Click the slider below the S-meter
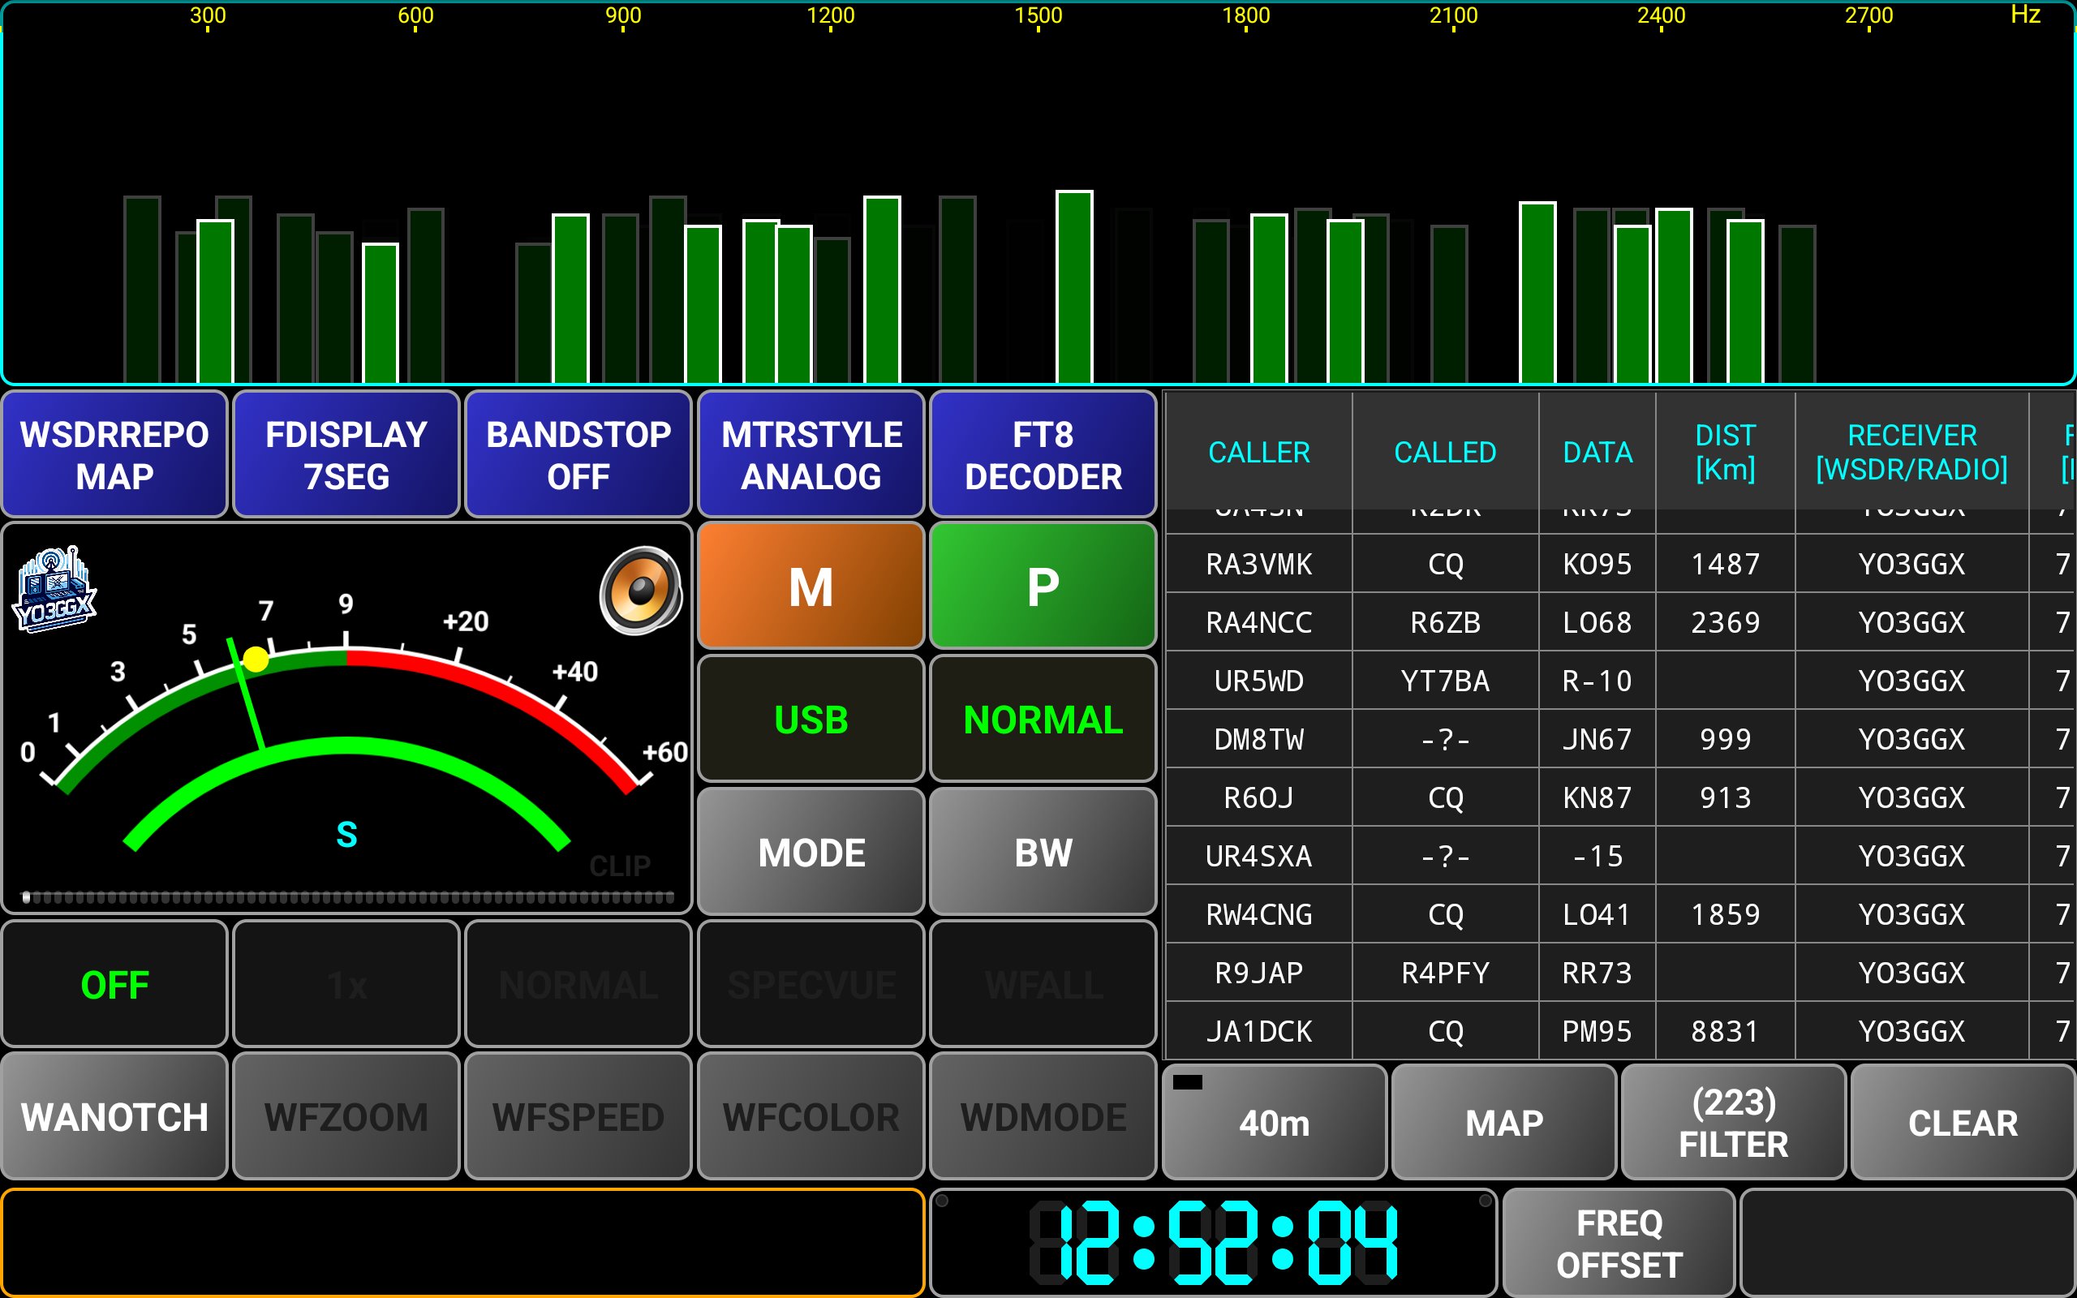2077x1298 pixels. pyautogui.click(x=347, y=897)
